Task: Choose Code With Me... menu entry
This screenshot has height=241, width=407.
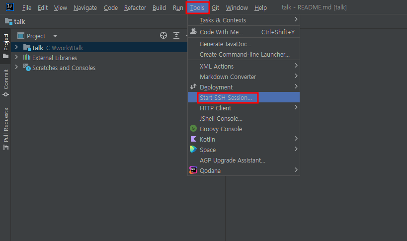Action: (244, 32)
